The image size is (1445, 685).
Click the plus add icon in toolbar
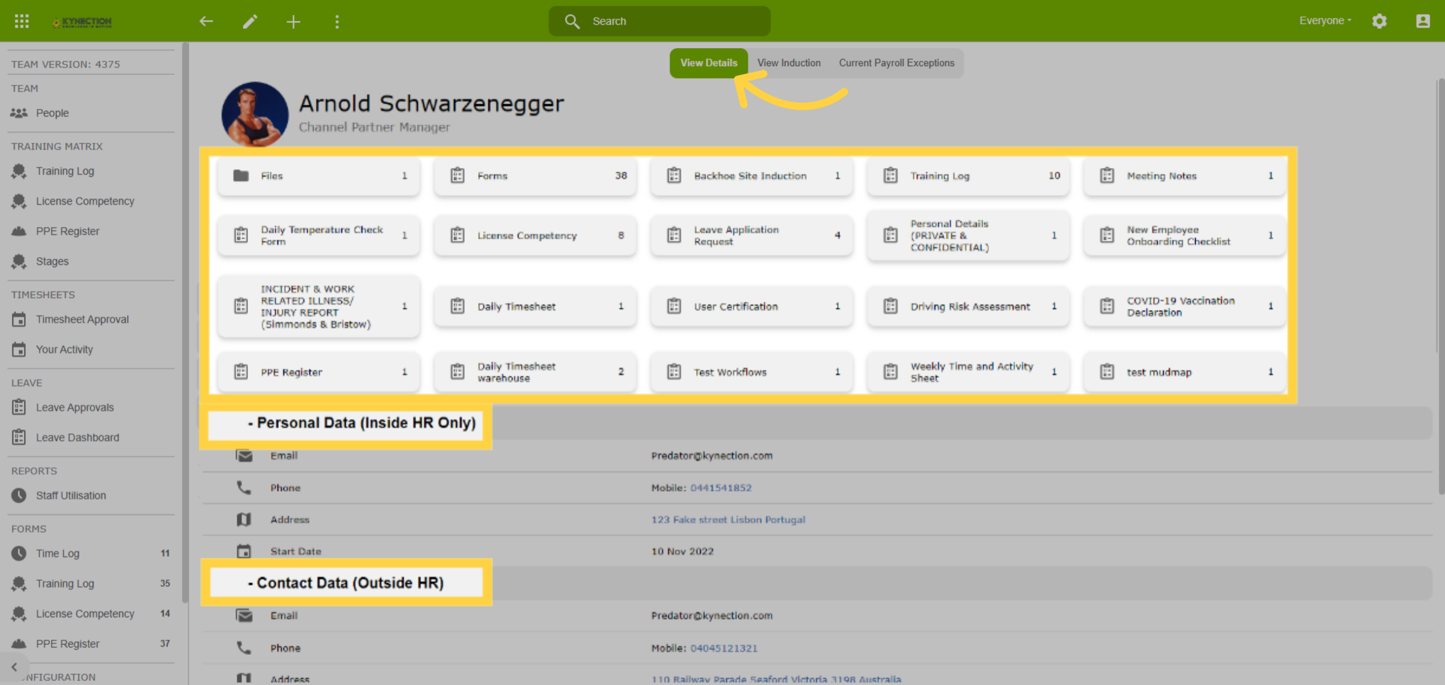pos(293,22)
